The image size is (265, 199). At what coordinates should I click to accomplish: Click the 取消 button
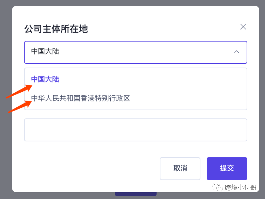(x=180, y=168)
